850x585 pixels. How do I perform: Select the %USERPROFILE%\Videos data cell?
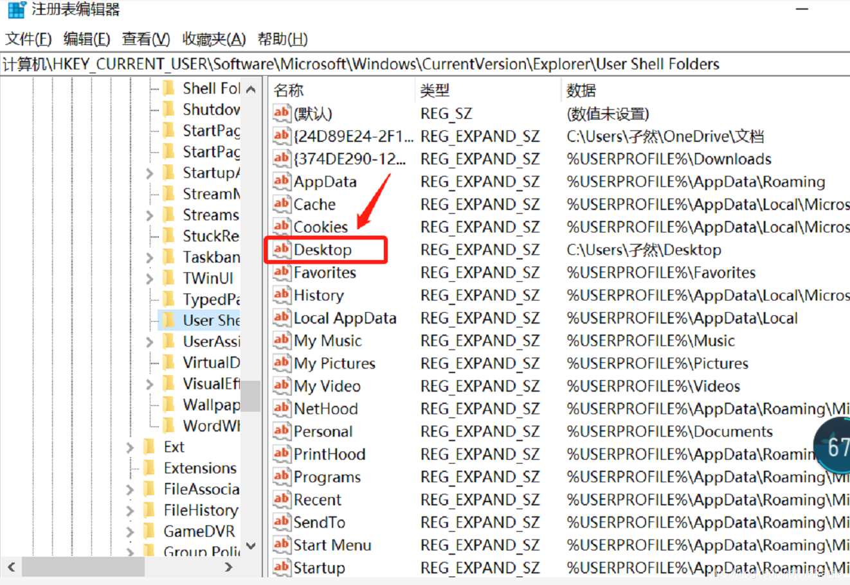pyautogui.click(x=653, y=386)
